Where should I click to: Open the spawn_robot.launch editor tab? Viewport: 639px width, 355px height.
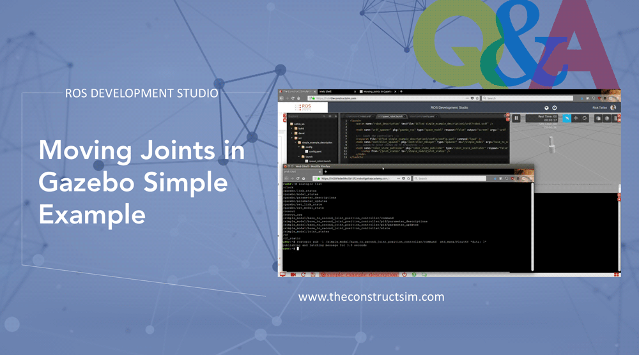point(391,116)
